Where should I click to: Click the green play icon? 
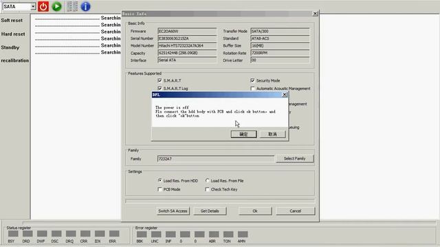point(56,6)
